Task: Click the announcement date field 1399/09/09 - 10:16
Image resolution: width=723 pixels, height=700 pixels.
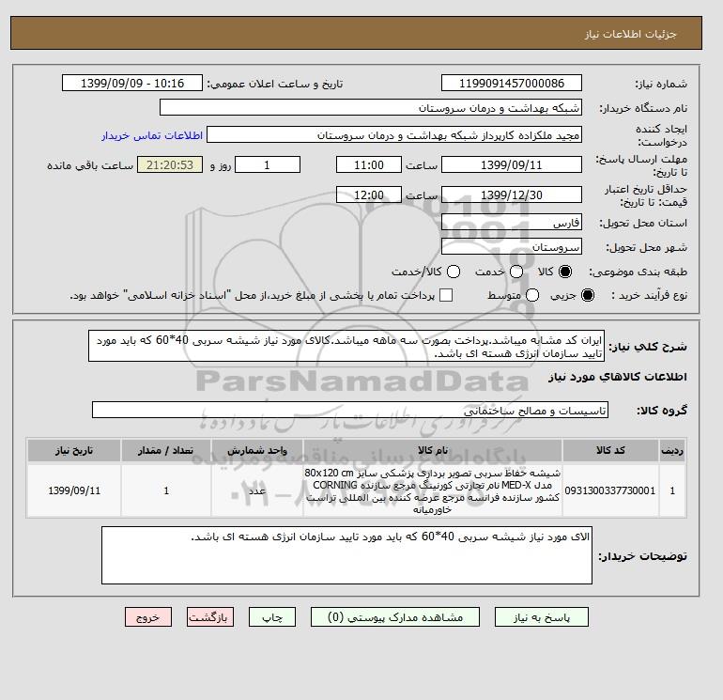Action: point(132,83)
